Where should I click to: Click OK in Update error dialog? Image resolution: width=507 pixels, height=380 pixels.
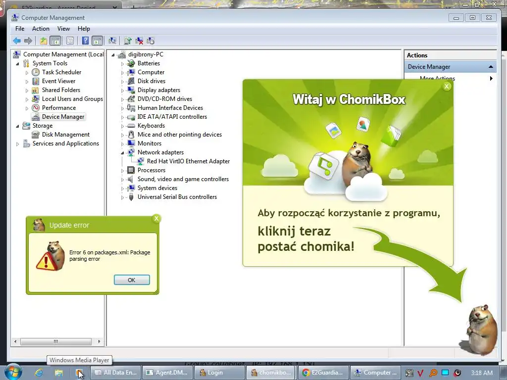pos(132,280)
